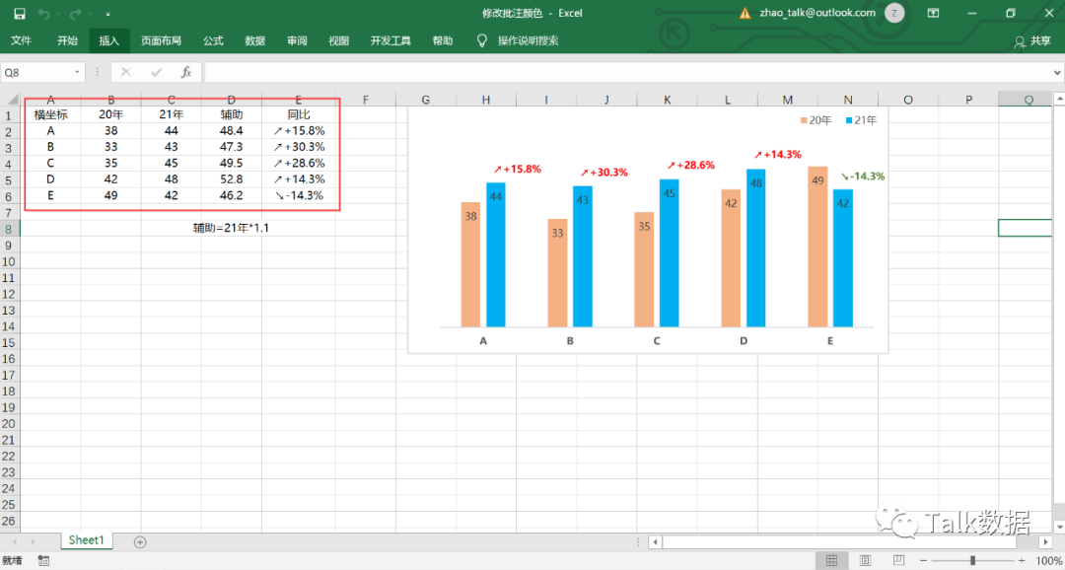Screen dimensions: 1065x570
Task: Click the Undo arrow in the quick access toolbar
Action: 44,14
